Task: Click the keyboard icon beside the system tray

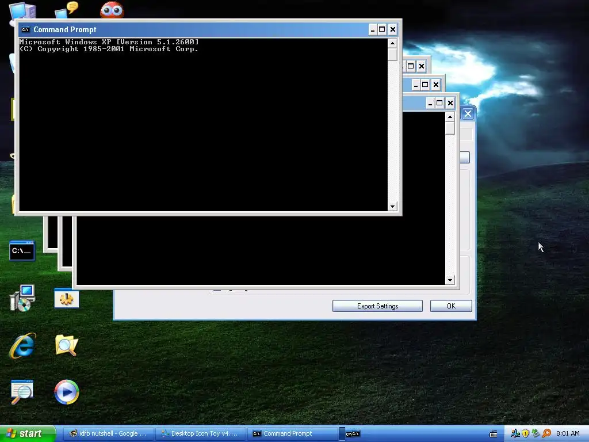Action: [494, 434]
